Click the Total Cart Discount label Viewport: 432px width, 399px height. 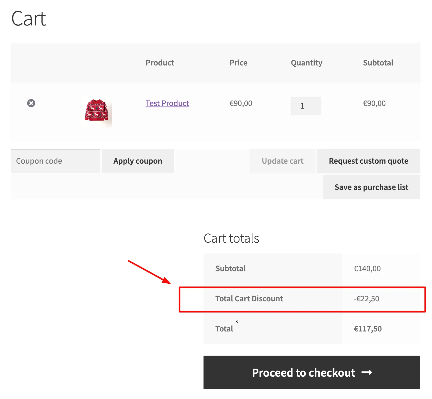coord(249,299)
